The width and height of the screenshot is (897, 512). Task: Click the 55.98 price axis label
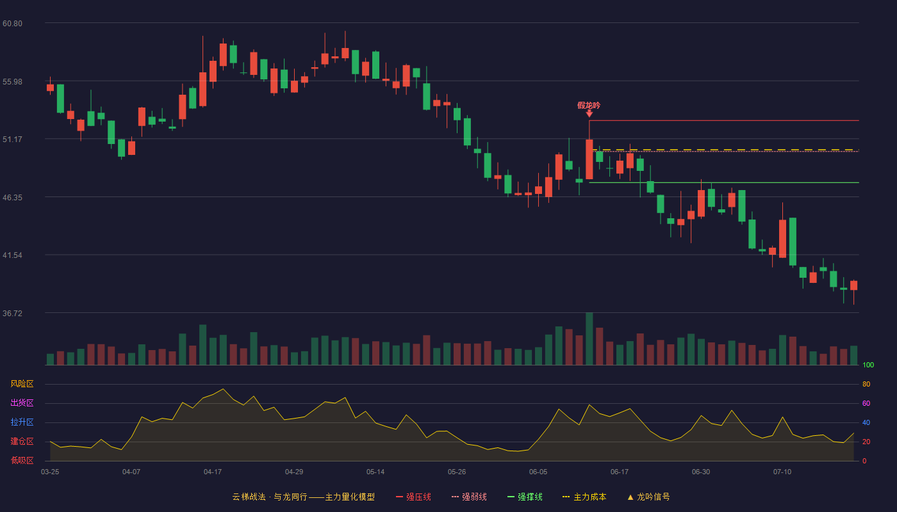(x=12, y=81)
